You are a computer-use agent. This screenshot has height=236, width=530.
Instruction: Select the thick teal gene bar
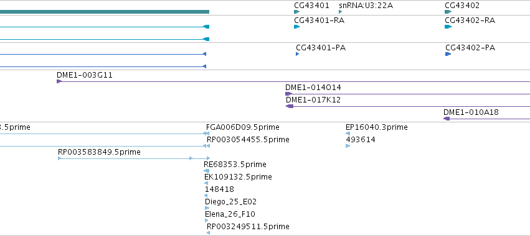(105, 12)
